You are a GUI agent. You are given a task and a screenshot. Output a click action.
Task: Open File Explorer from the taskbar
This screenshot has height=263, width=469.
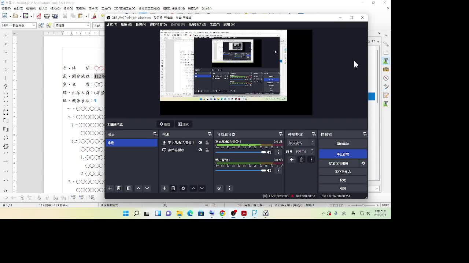coord(179,213)
